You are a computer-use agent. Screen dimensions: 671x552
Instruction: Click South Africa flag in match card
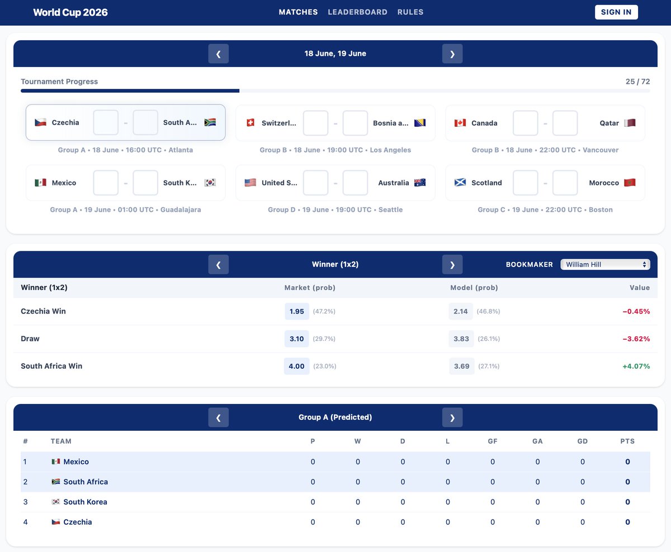pos(210,122)
